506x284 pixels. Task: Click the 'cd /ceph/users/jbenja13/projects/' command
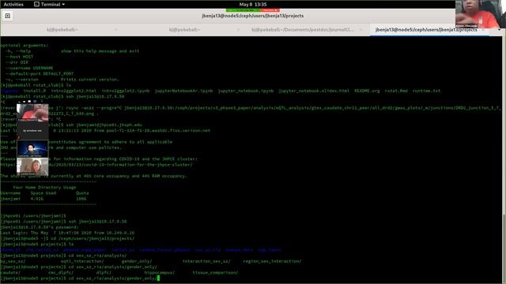(x=93, y=238)
